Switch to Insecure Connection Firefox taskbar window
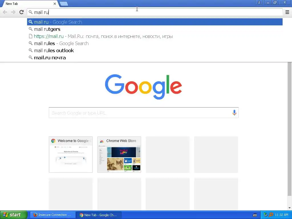The height and width of the screenshot is (219, 292). (x=53, y=215)
